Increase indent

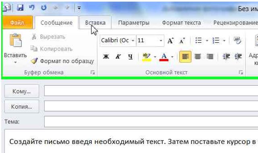(x=238, y=57)
